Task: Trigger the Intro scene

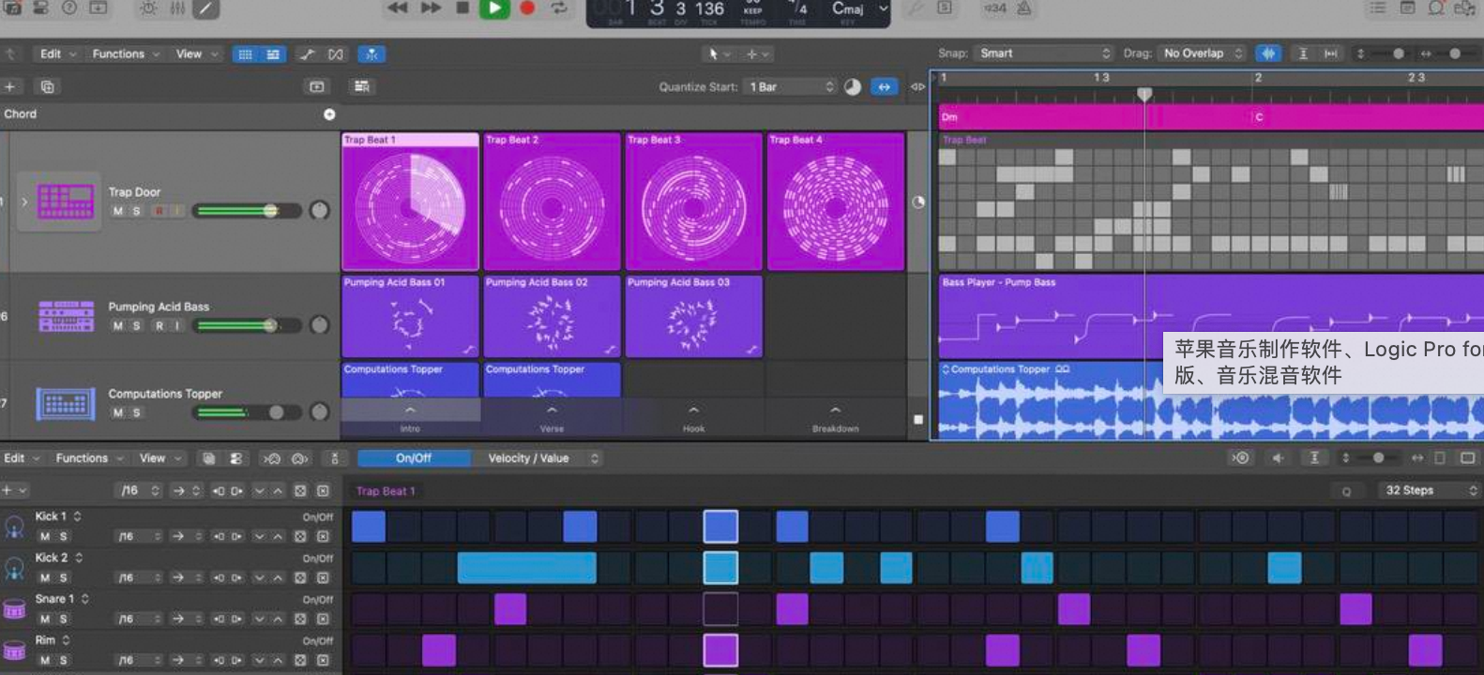Action: pos(410,418)
